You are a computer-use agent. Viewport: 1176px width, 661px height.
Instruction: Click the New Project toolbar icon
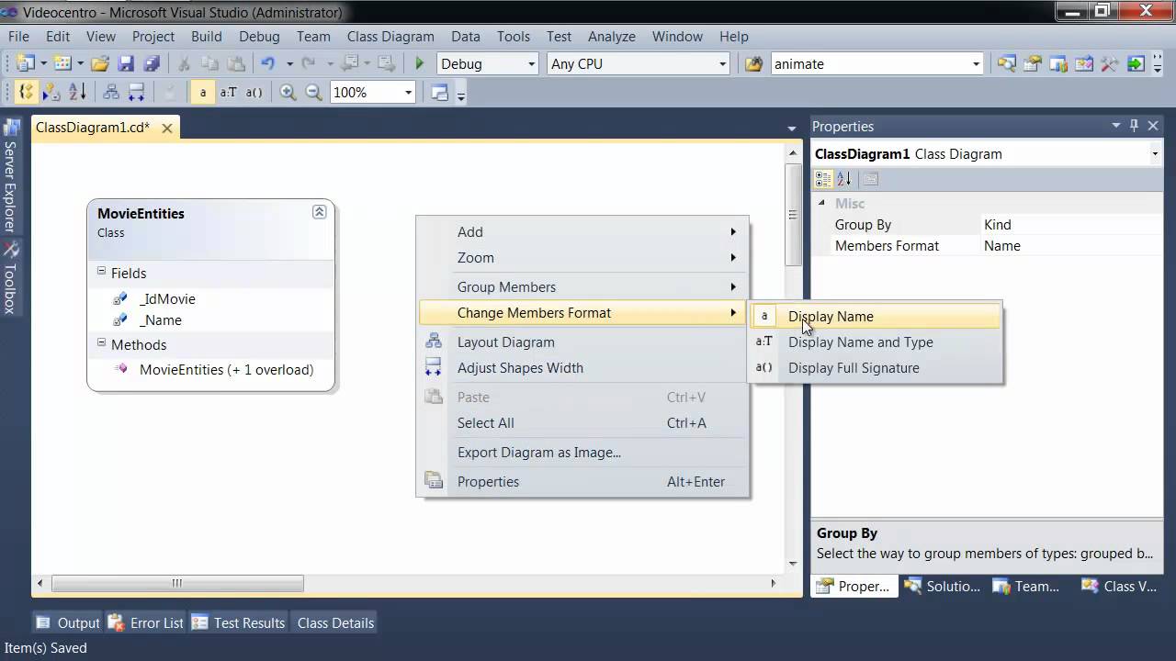coord(26,63)
